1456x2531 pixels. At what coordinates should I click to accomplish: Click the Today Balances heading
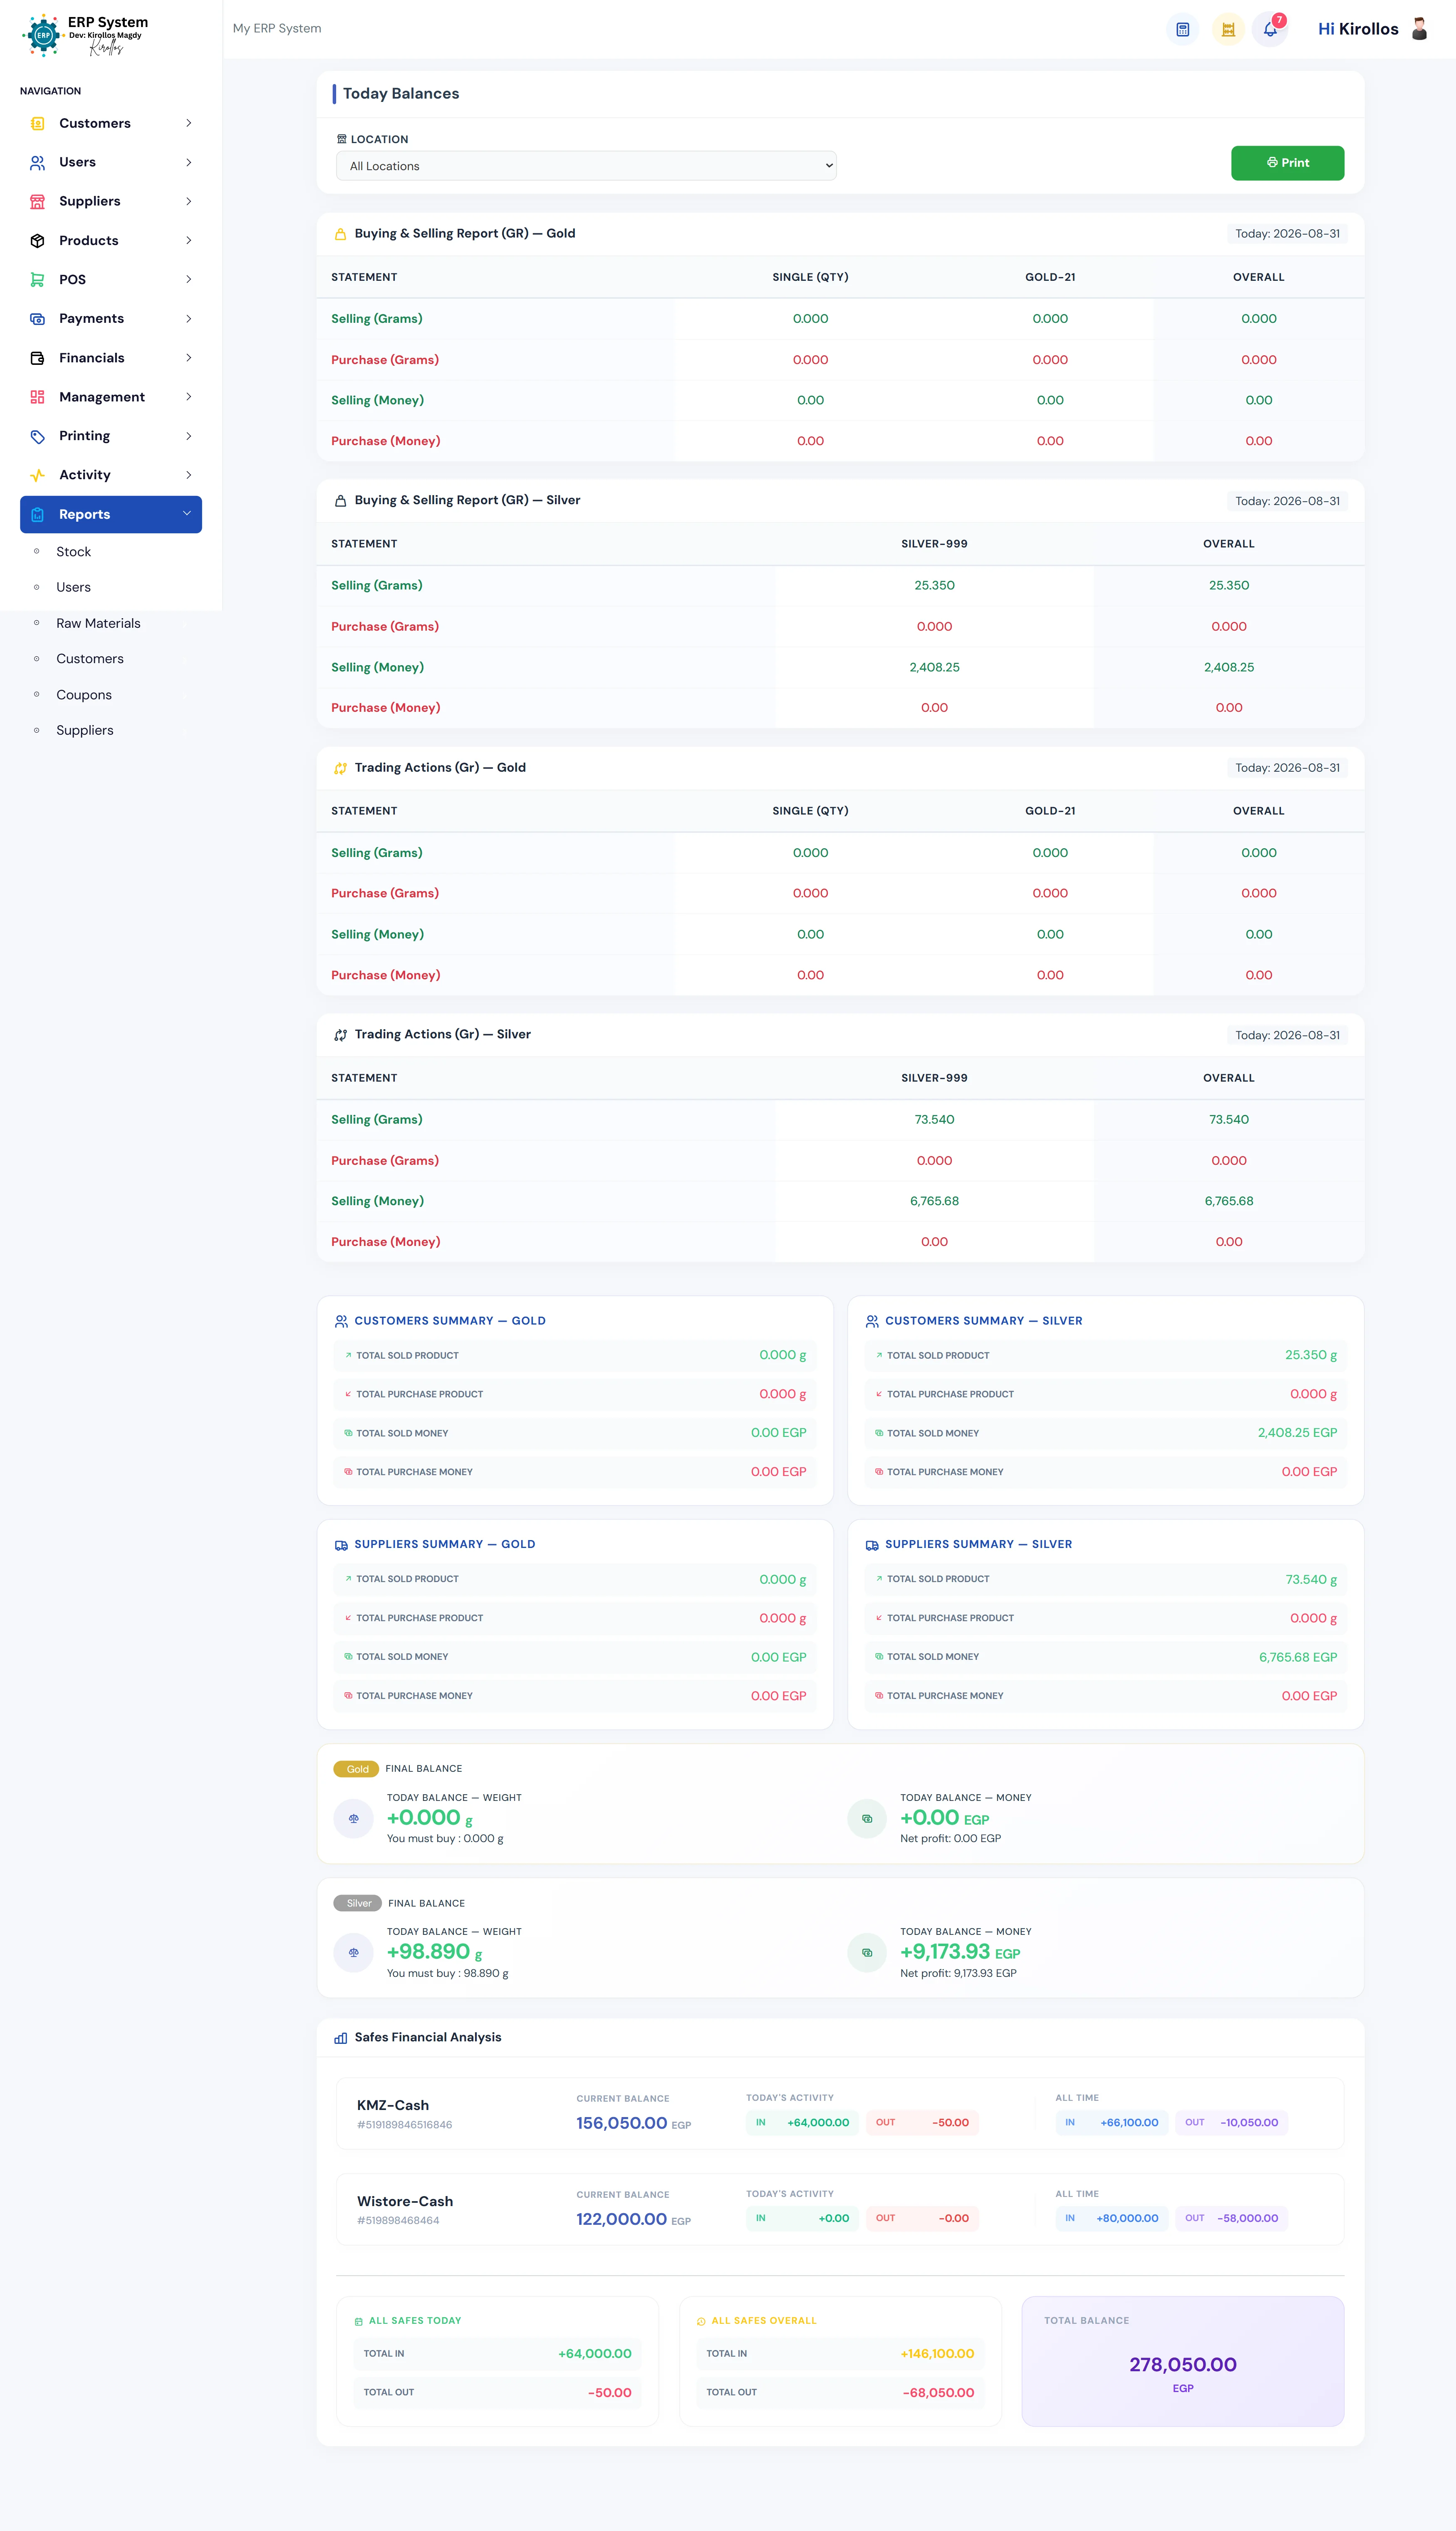(401, 94)
